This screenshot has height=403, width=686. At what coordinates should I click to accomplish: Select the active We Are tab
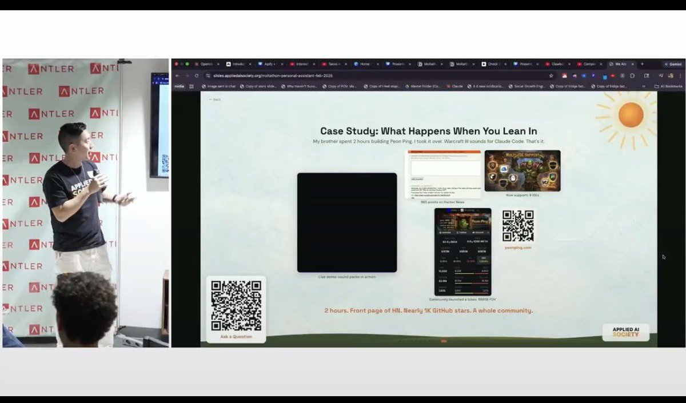click(x=621, y=64)
